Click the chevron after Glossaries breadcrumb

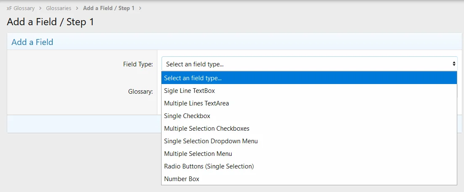(x=77, y=8)
